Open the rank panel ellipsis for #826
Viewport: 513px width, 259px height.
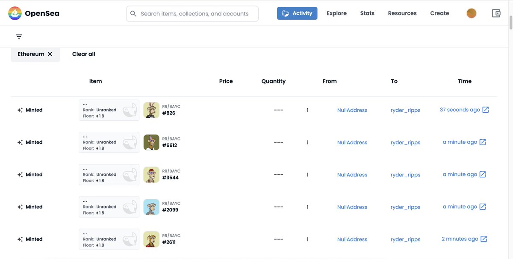(85, 104)
